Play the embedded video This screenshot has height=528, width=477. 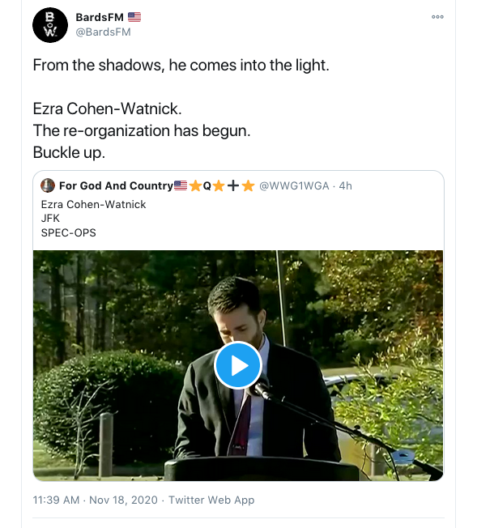pos(238,365)
